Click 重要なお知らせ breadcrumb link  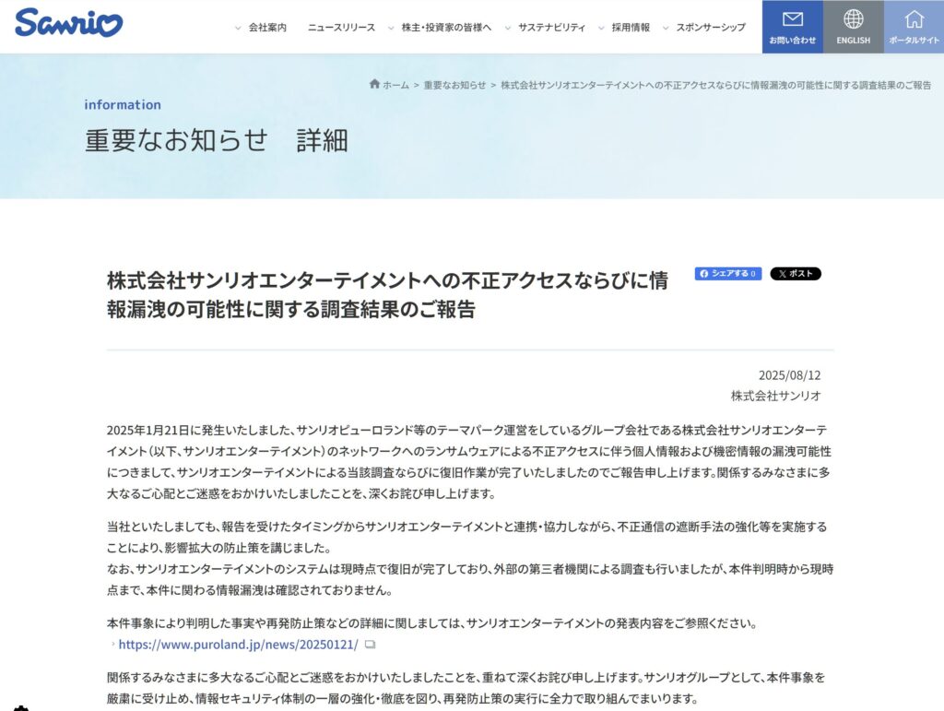coord(454,85)
